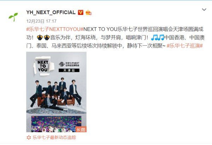Open hashtag #乐华七子巡演#
The image size is (212, 145).
[x=185, y=46]
